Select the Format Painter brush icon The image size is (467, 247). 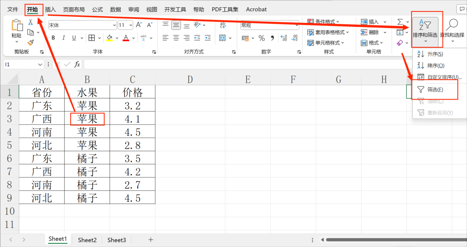tap(31, 43)
